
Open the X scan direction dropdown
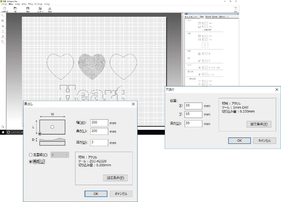[x=59, y=155]
